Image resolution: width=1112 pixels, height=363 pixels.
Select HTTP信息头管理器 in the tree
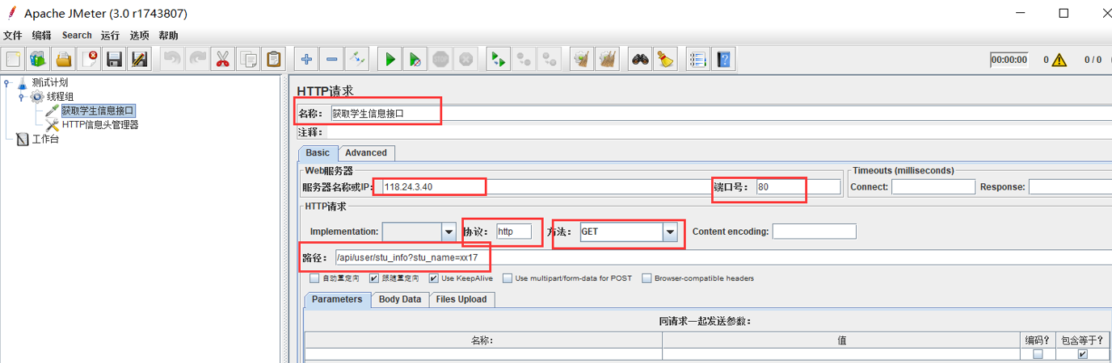click(100, 124)
